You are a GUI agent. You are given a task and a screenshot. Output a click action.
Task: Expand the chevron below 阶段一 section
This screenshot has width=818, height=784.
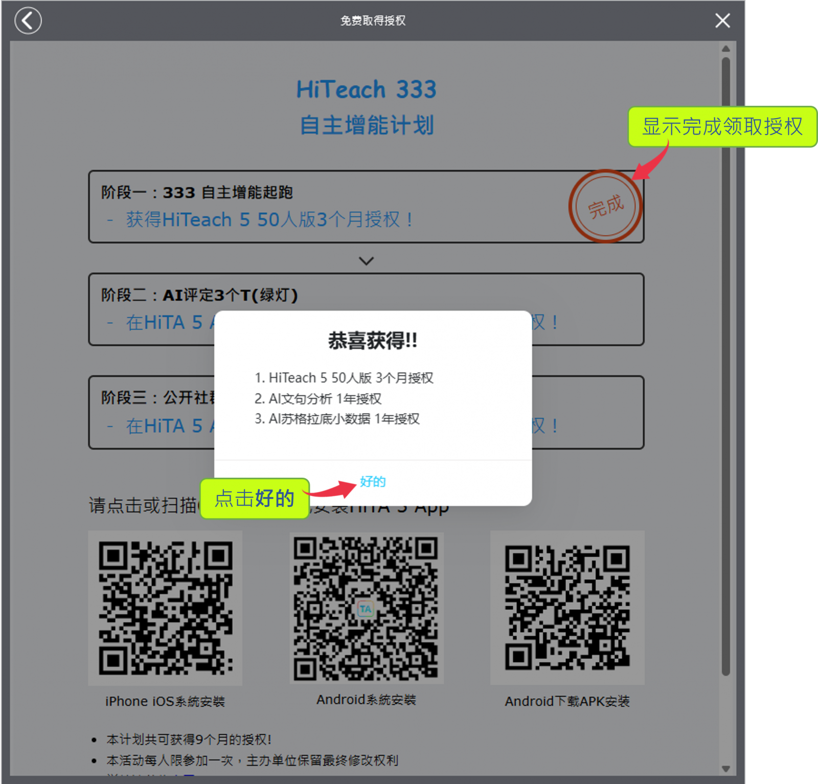coord(366,261)
